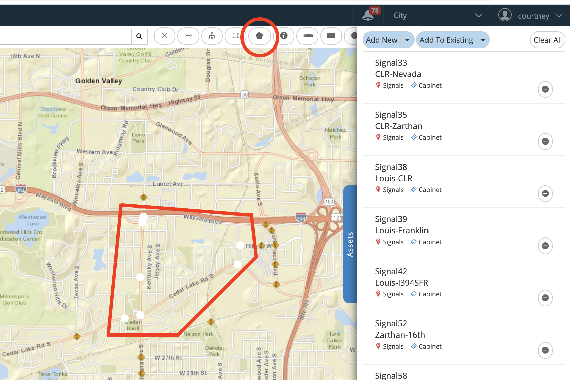Click the Cabinet link under Signal52
570x380 pixels.
pyautogui.click(x=430, y=346)
